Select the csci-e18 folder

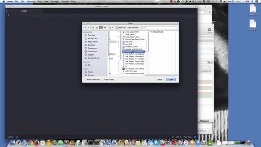pyautogui.click(x=129, y=42)
